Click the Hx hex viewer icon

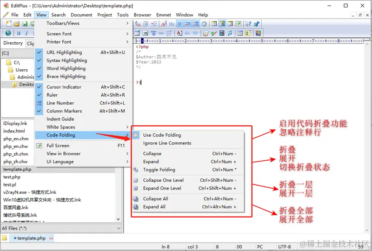pyautogui.click(x=172, y=24)
